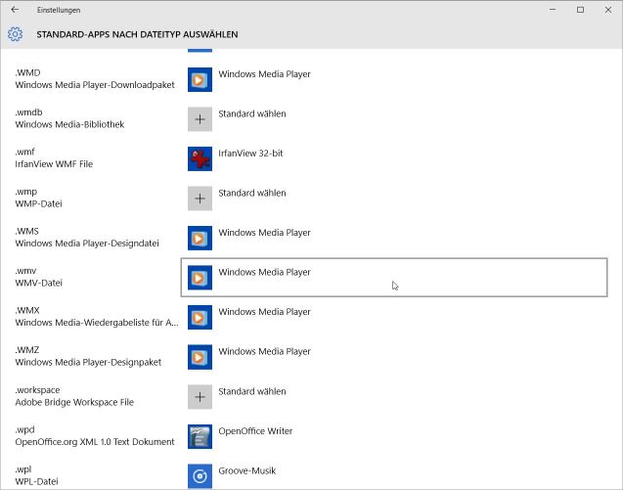This screenshot has width=623, height=490.
Task: Click the plus icon for .wmp
Action: pos(200,199)
